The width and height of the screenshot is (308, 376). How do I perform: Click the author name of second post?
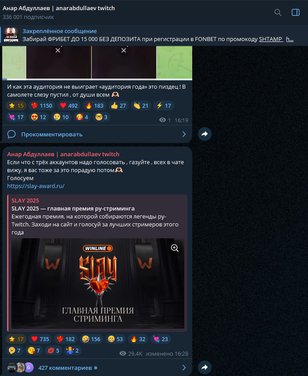pos(63,154)
